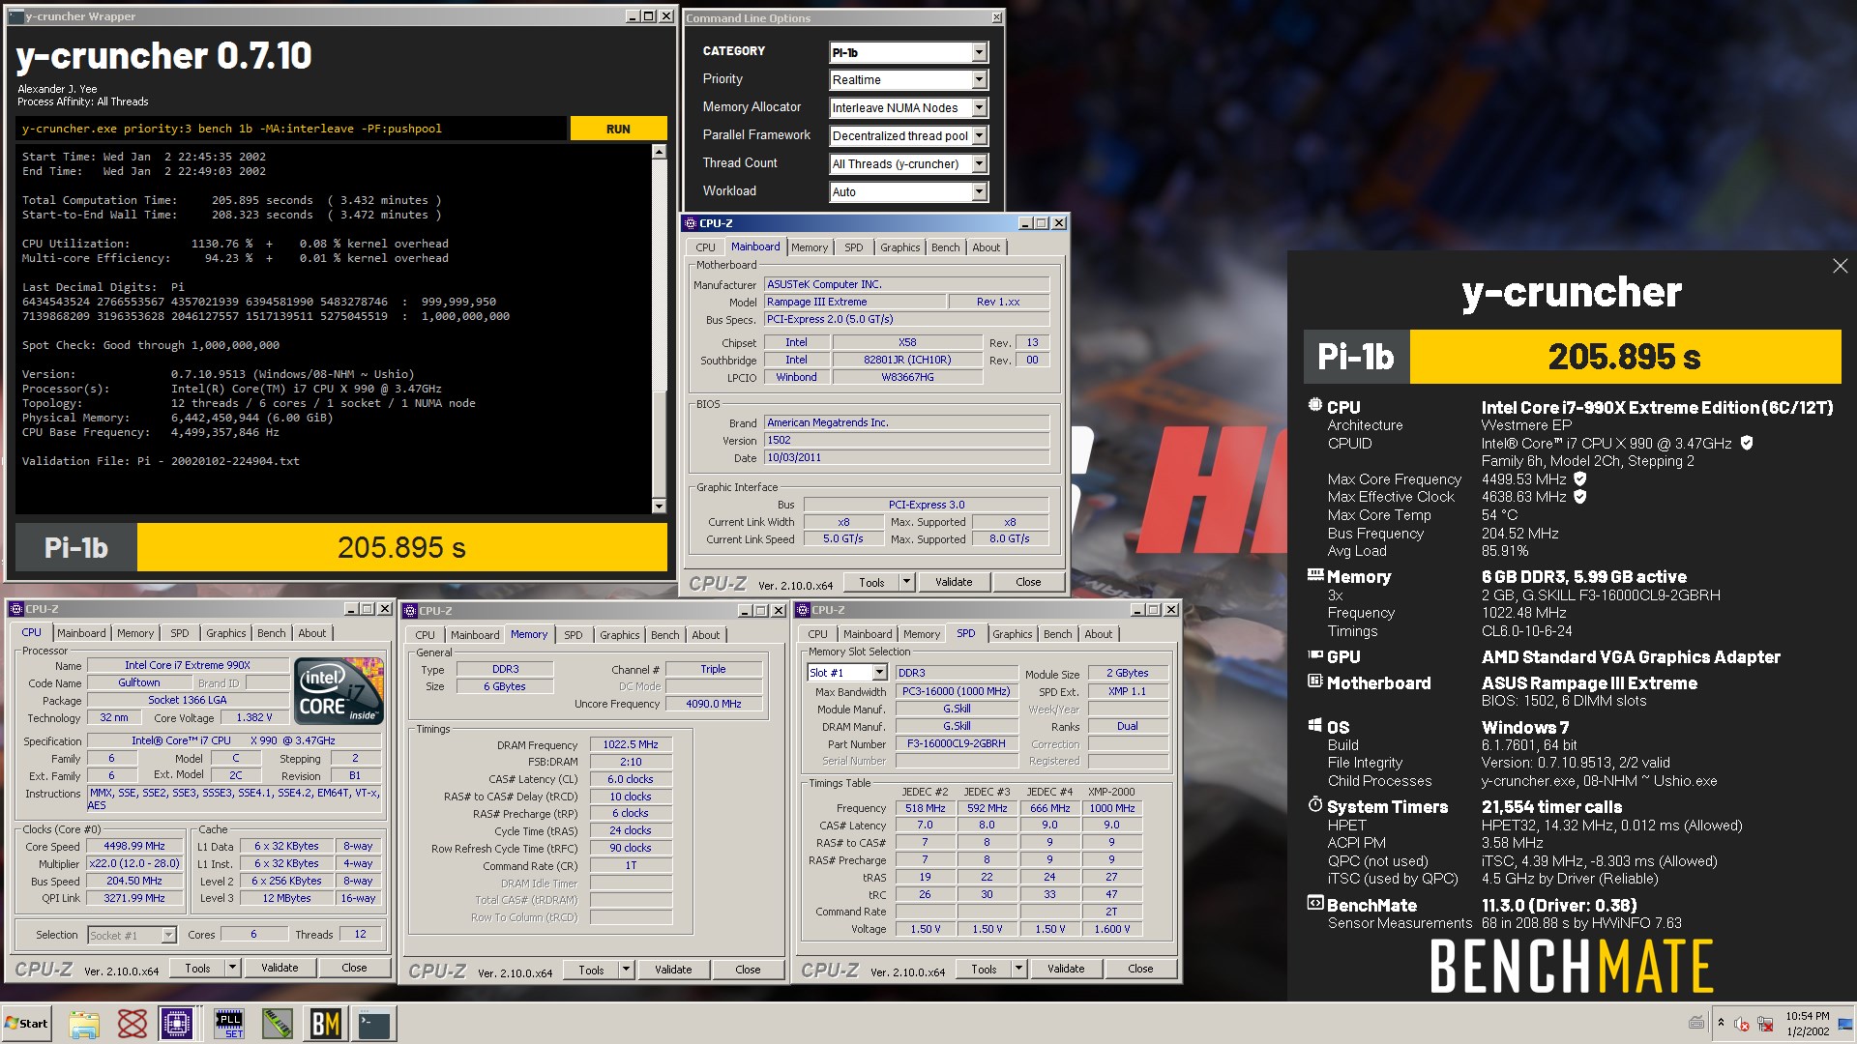Click the shield icon beside Max Core Frequency
Image resolution: width=1857 pixels, height=1044 pixels.
tap(1579, 478)
